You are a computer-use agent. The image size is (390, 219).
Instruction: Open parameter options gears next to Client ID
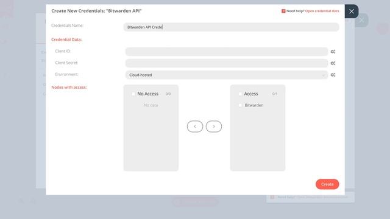pyautogui.click(x=333, y=51)
